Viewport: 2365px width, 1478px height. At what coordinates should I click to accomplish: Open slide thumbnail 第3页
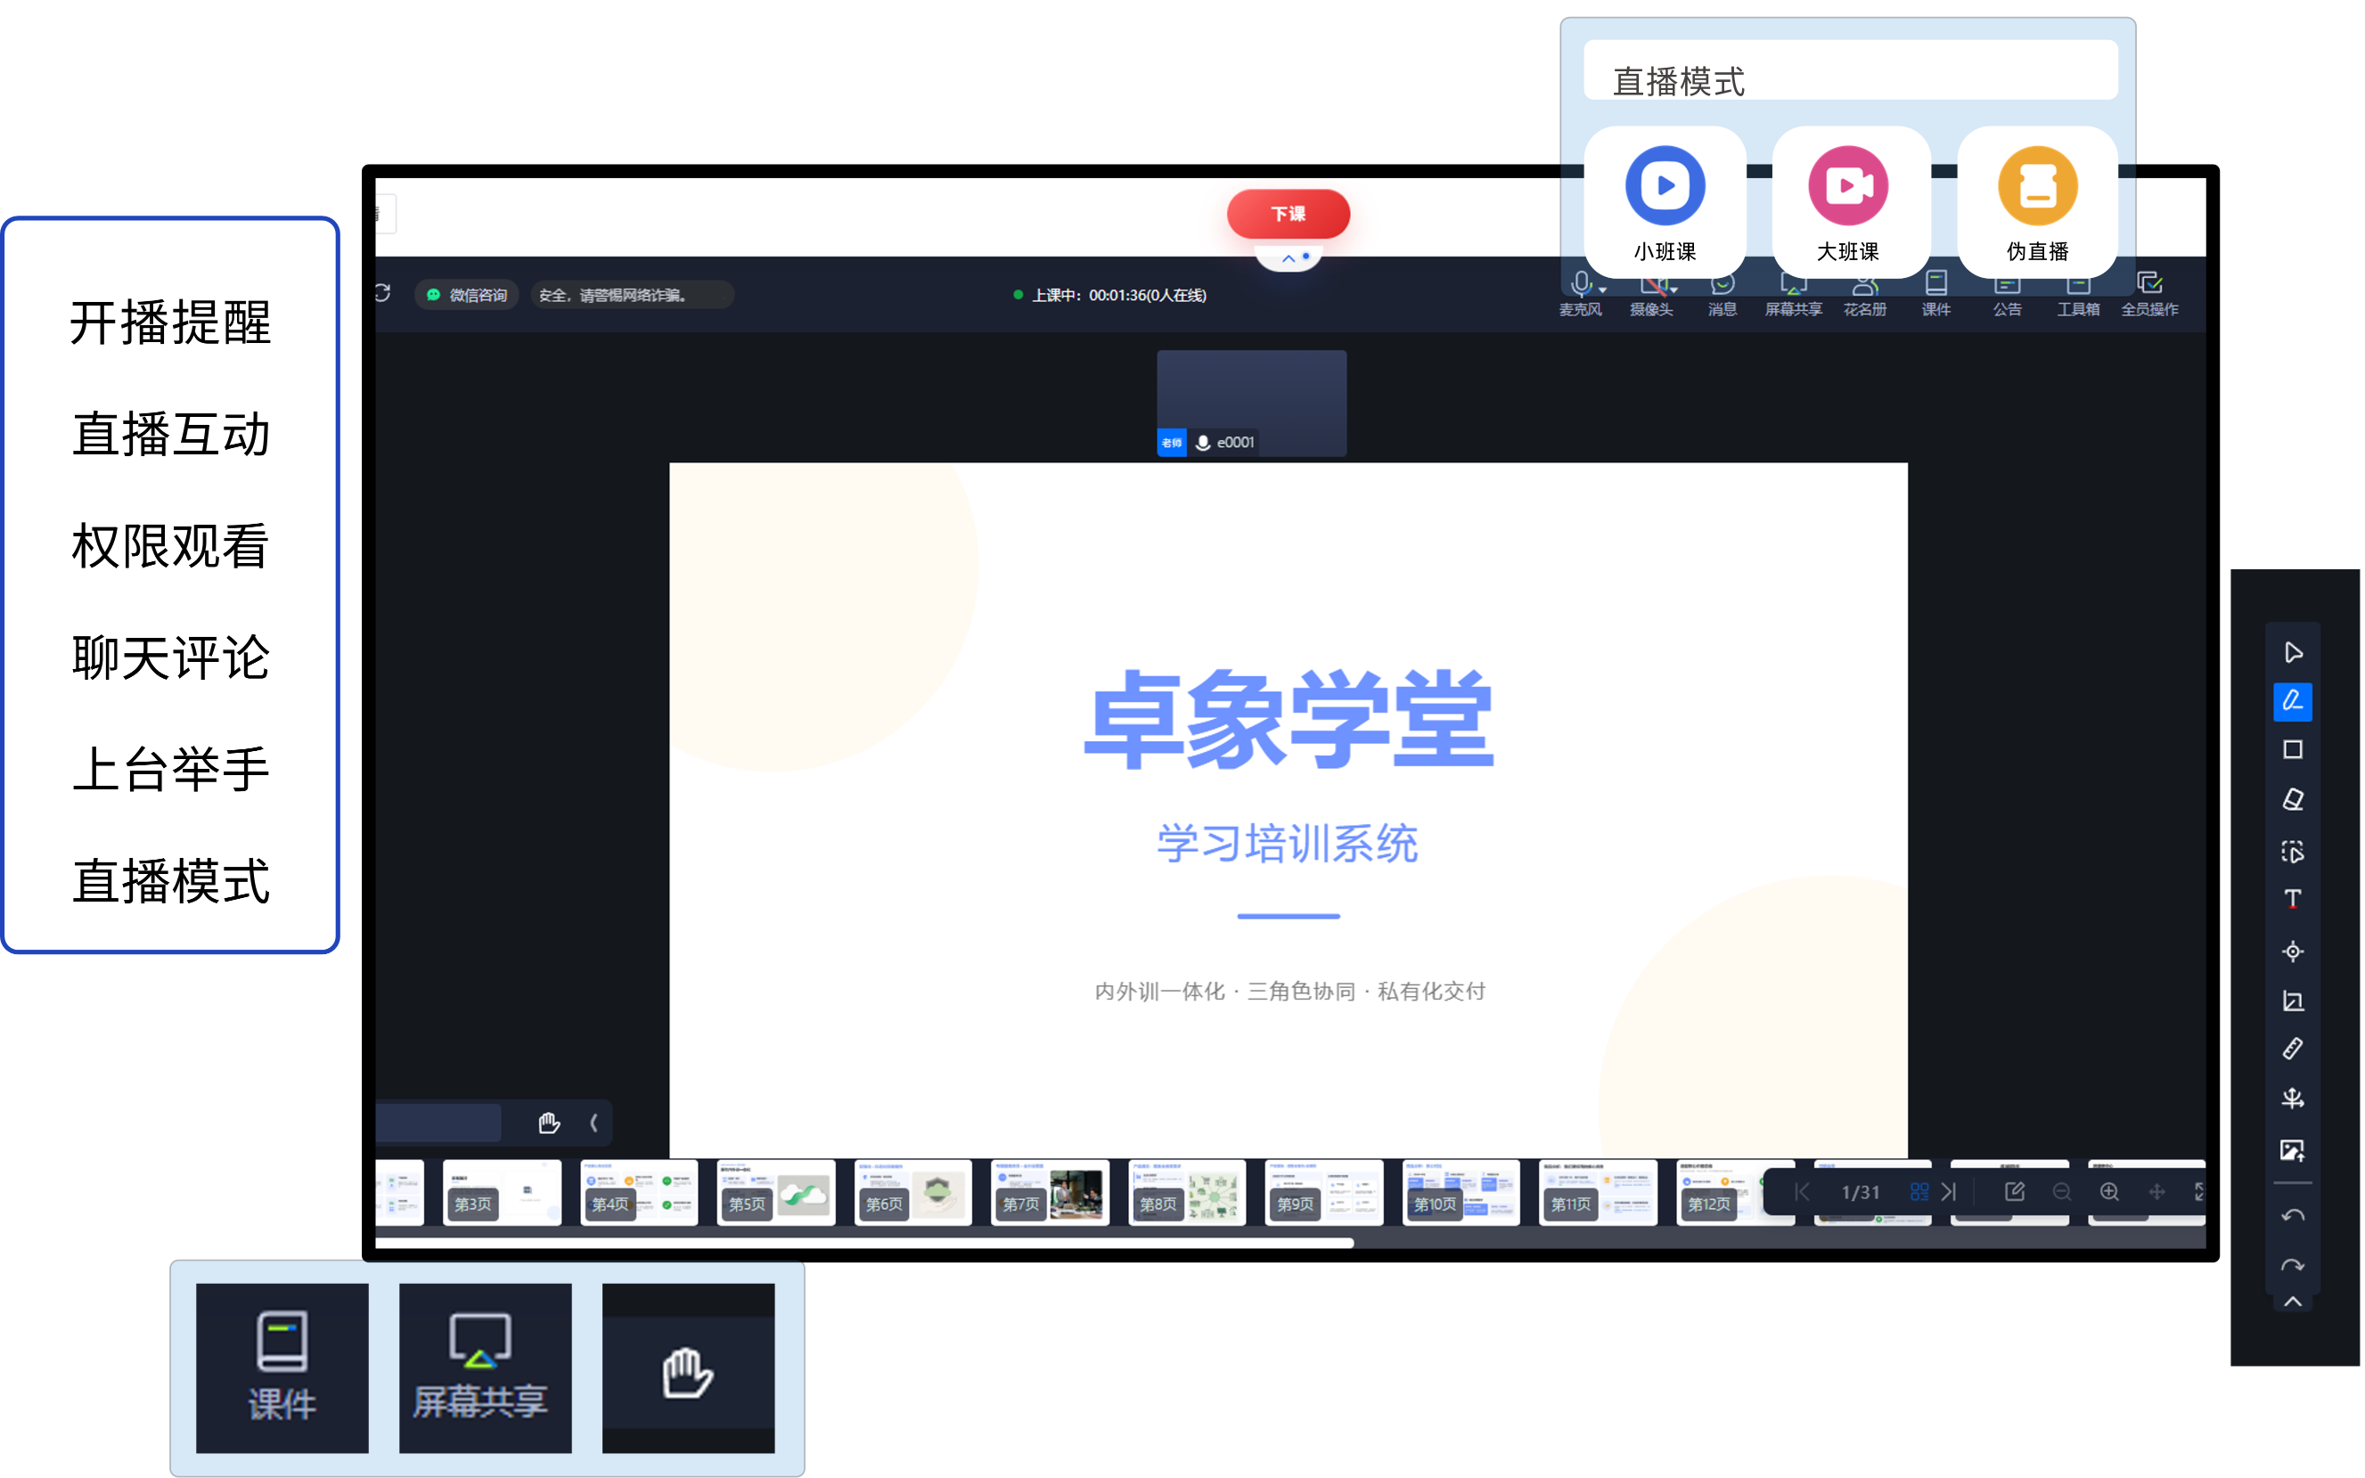tap(502, 1193)
